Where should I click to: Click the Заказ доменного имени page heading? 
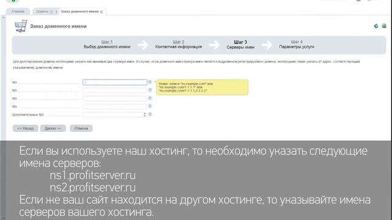click(x=58, y=26)
